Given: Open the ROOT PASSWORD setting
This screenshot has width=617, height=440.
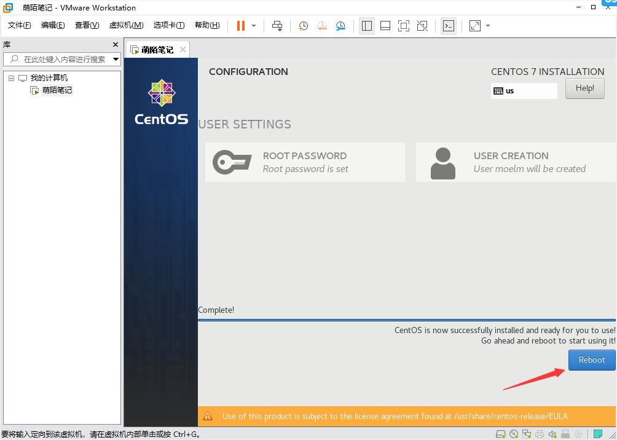Looking at the screenshot, I should point(305,162).
